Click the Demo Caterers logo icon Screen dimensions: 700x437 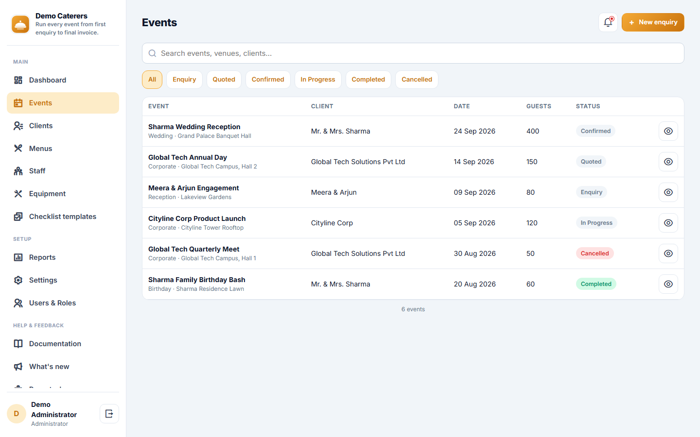click(x=20, y=24)
